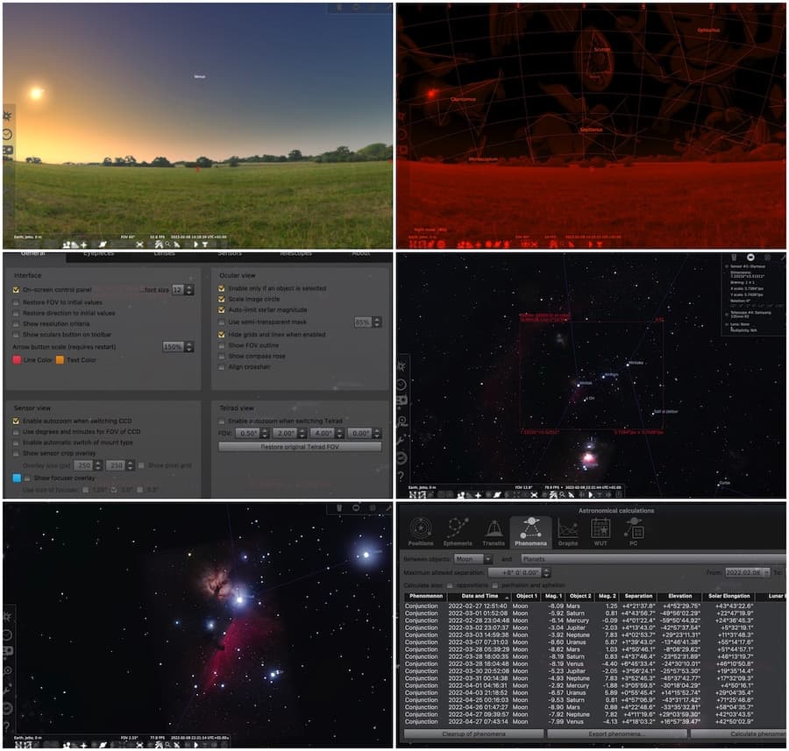Sort by the Date and Time column header
Viewport: 789px width, 751px height.
[x=480, y=596]
